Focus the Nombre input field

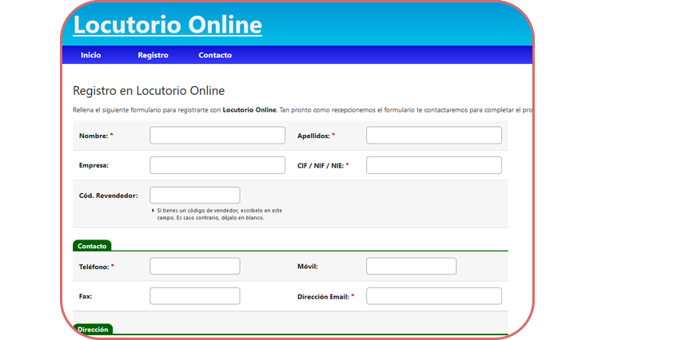pyautogui.click(x=217, y=136)
